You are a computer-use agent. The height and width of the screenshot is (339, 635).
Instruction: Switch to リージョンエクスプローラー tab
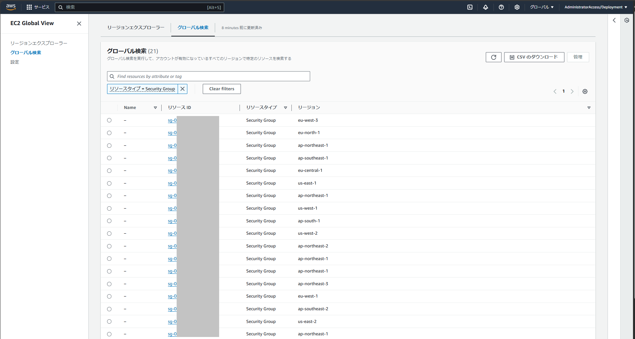[x=136, y=28]
